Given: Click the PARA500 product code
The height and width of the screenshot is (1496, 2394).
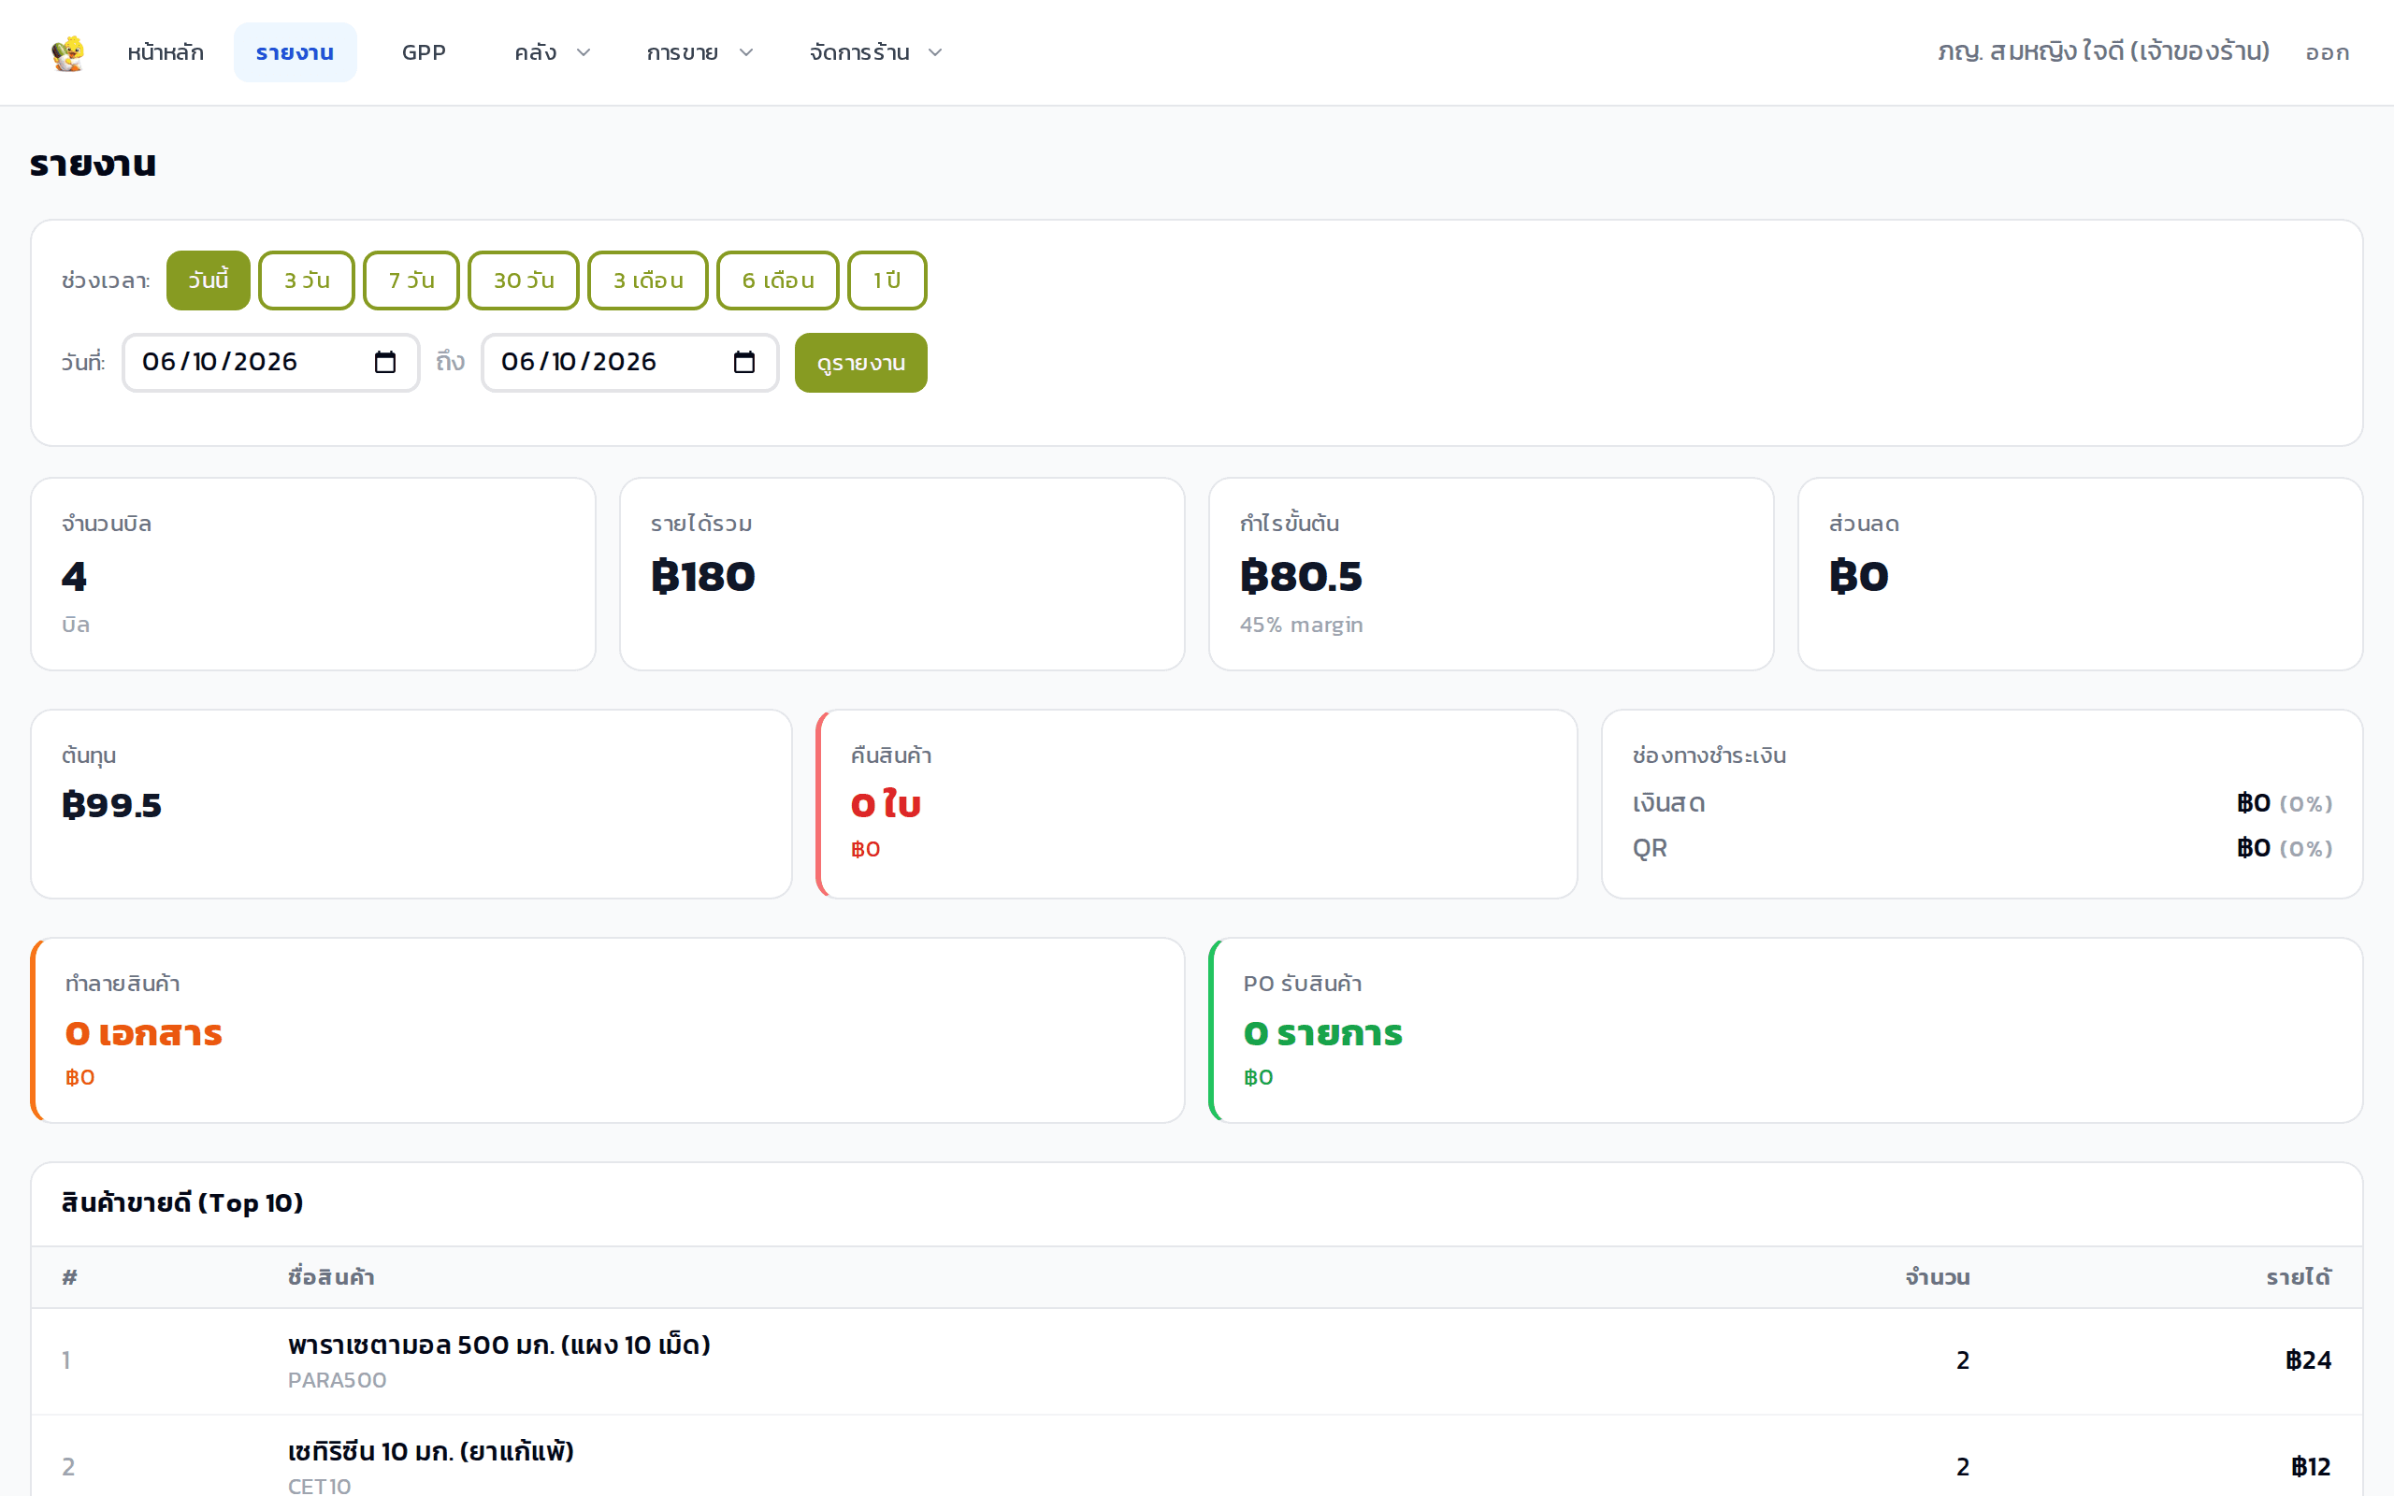Looking at the screenshot, I should click(x=338, y=1380).
